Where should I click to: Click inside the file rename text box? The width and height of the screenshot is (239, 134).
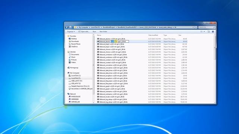114,41
